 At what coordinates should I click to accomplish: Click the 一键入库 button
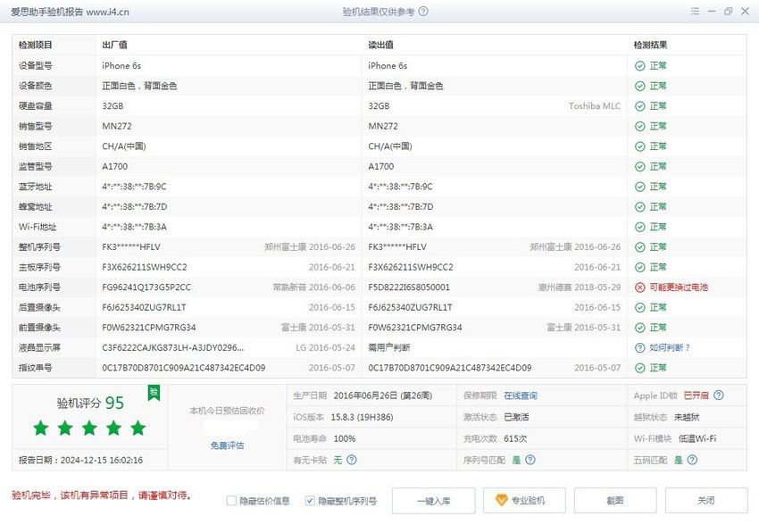click(x=434, y=501)
